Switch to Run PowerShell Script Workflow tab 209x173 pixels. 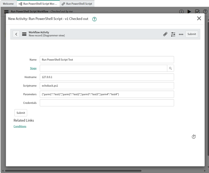coord(38,4)
